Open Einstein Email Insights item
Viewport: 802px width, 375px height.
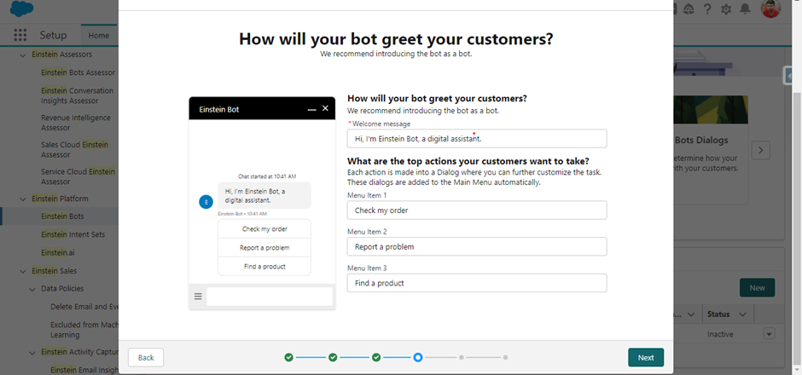click(x=84, y=370)
